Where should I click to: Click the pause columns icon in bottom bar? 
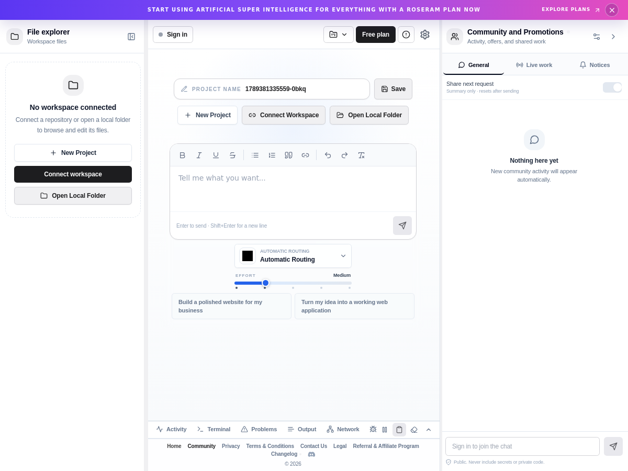[385, 430]
